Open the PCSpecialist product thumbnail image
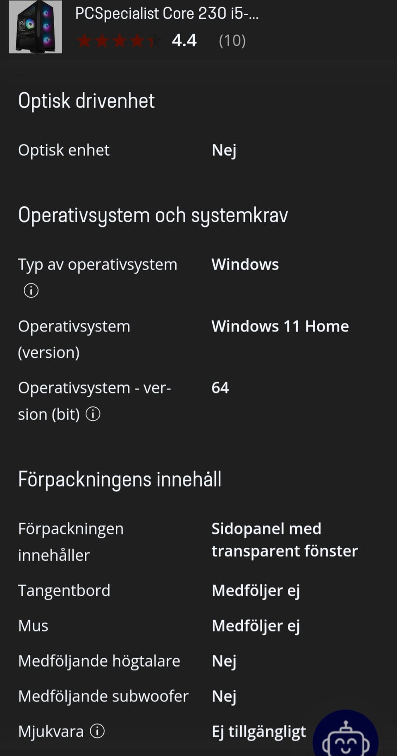Screen dimensions: 397x756 click(36, 27)
